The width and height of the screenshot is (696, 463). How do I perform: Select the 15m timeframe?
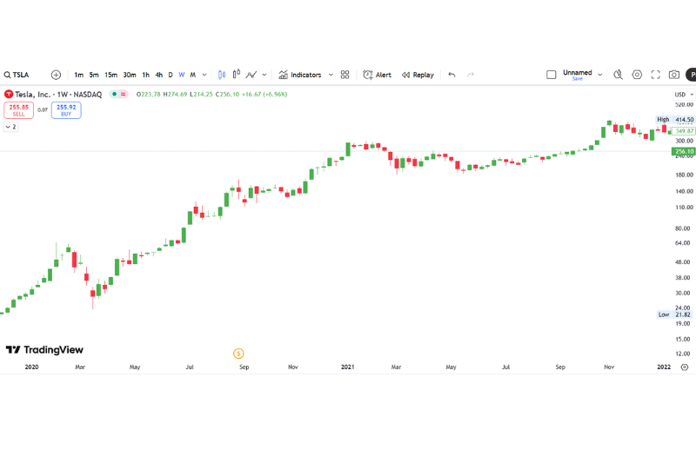[x=111, y=75]
